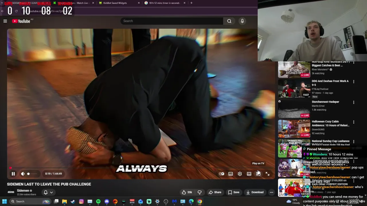Dislike the video with thumbs down
This screenshot has width=367, height=206.
point(200,192)
